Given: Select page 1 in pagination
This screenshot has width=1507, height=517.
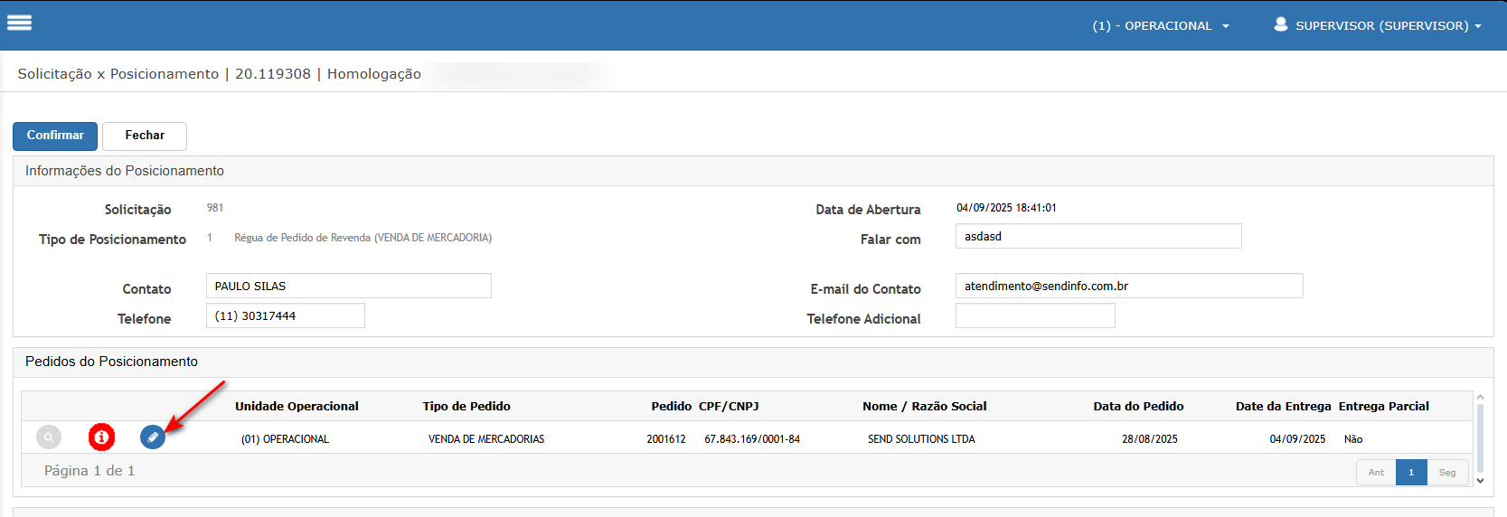Looking at the screenshot, I should (1410, 473).
